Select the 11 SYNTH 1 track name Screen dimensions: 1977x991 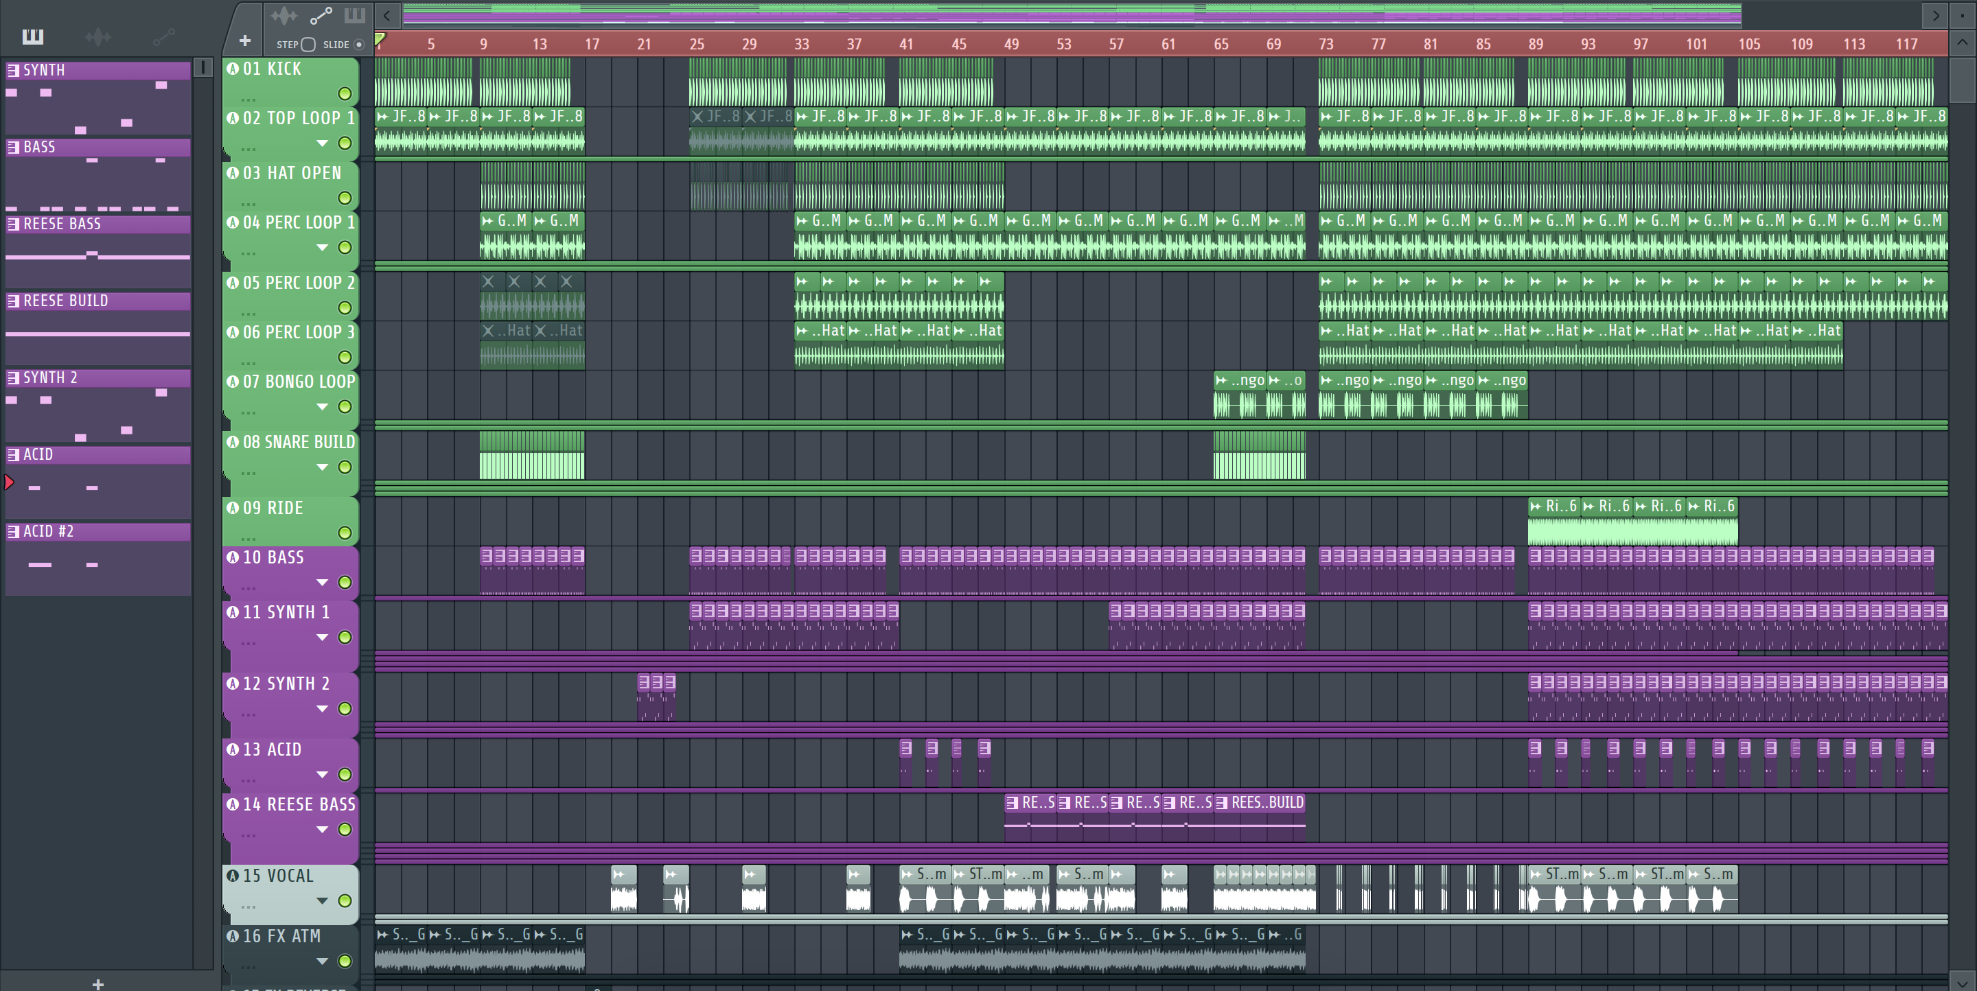coord(286,612)
